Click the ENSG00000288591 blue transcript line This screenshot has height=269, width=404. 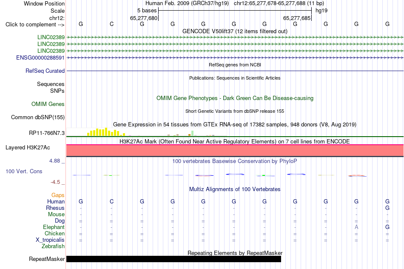[235, 58]
